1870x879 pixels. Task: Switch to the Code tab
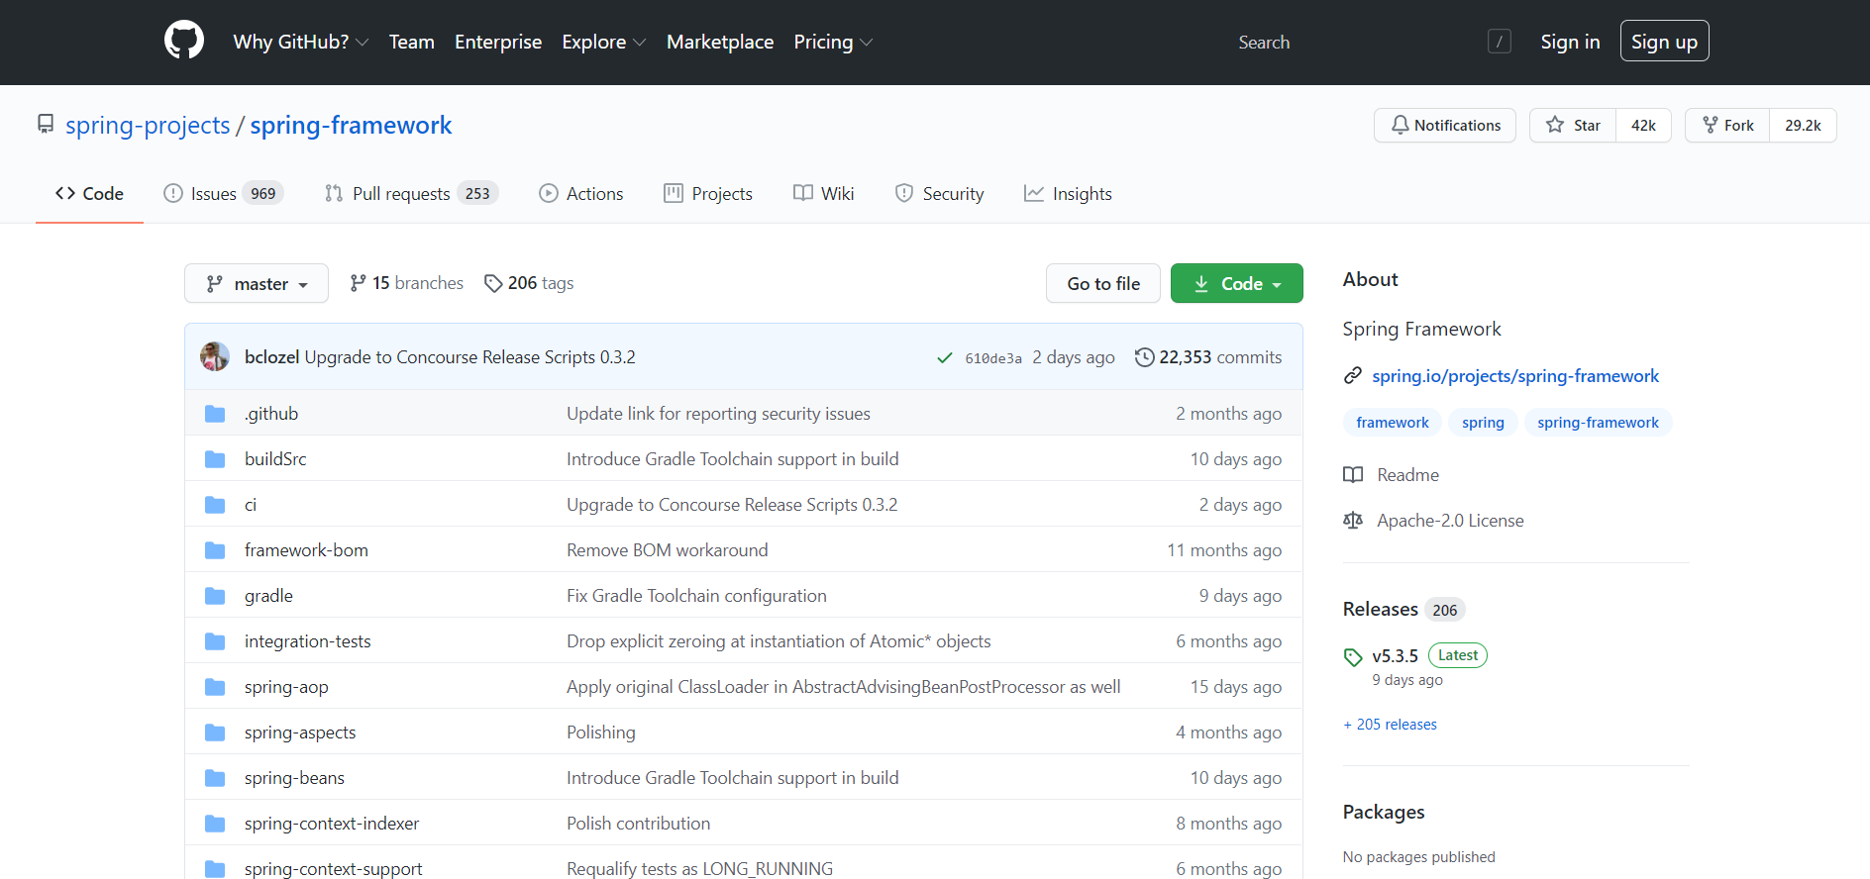[x=89, y=194]
